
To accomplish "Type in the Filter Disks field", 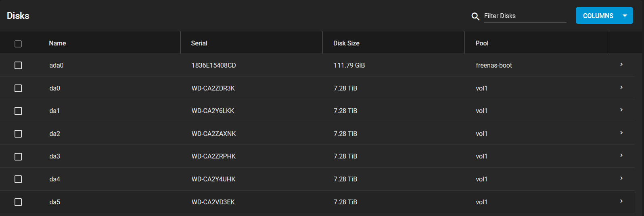I will coord(525,16).
